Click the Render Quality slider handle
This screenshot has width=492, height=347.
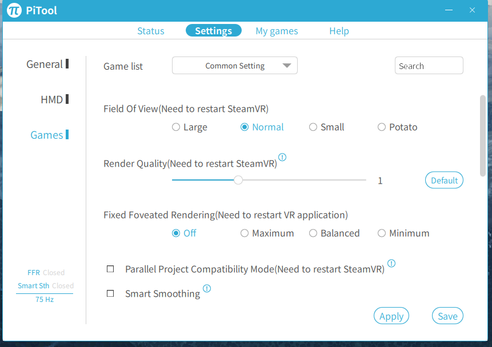[238, 180]
